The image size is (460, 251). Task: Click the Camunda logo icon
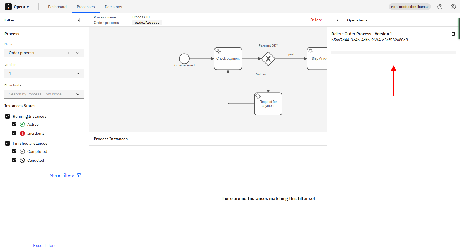tap(8, 7)
